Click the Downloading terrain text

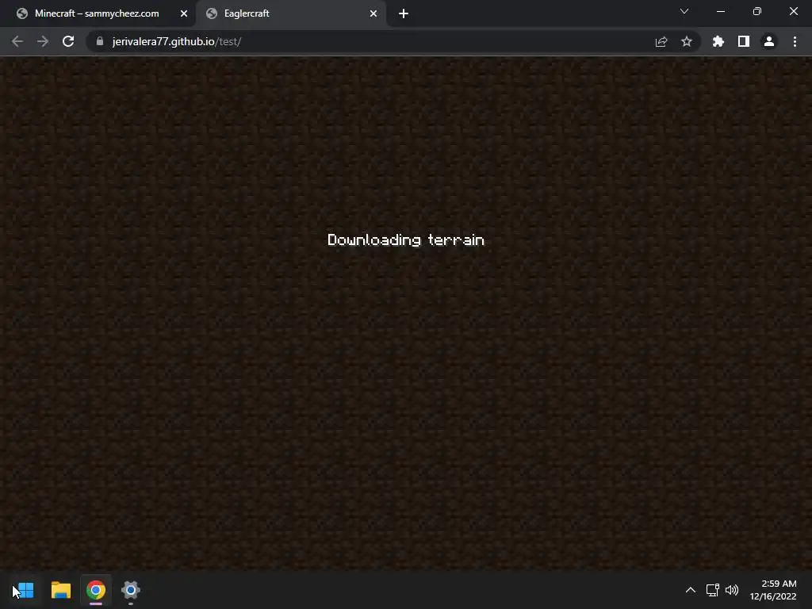tap(406, 239)
